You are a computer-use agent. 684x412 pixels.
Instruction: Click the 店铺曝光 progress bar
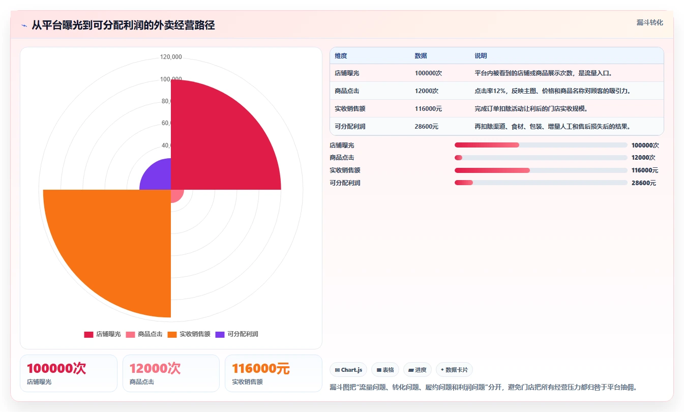[541, 145]
